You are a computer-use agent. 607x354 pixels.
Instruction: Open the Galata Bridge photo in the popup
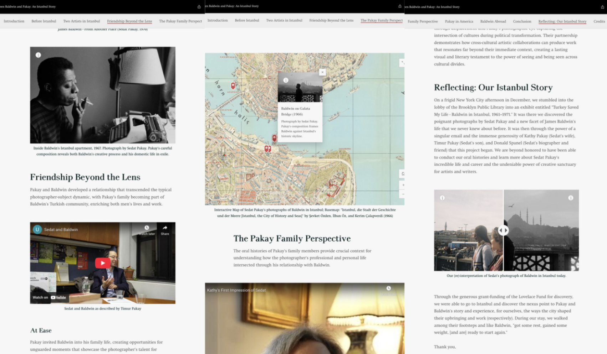coord(300,88)
